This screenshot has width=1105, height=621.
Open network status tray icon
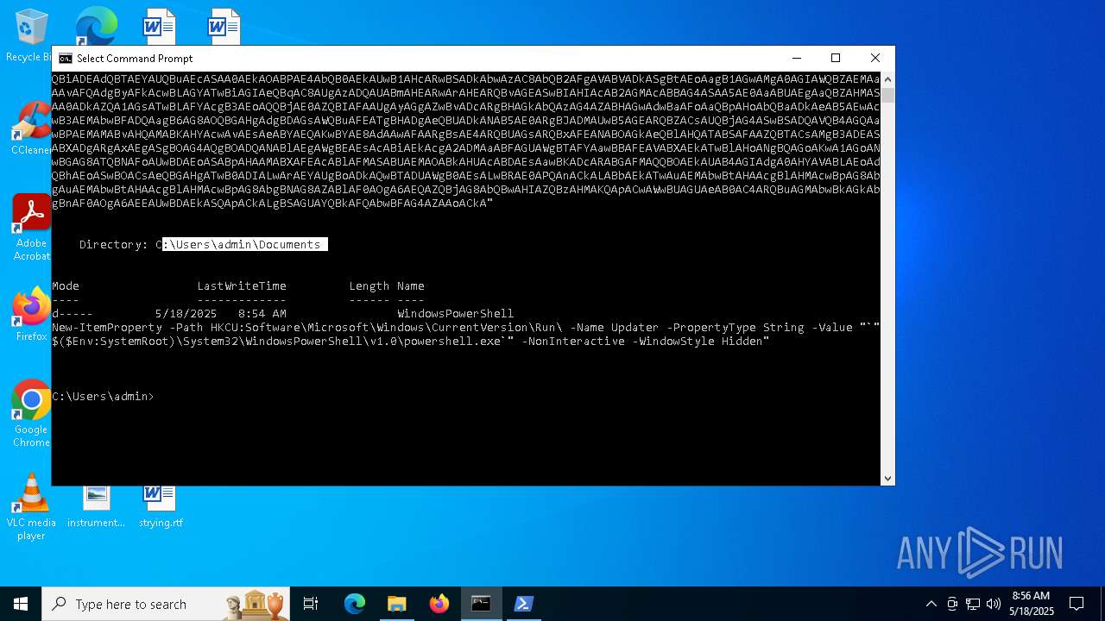[973, 604]
